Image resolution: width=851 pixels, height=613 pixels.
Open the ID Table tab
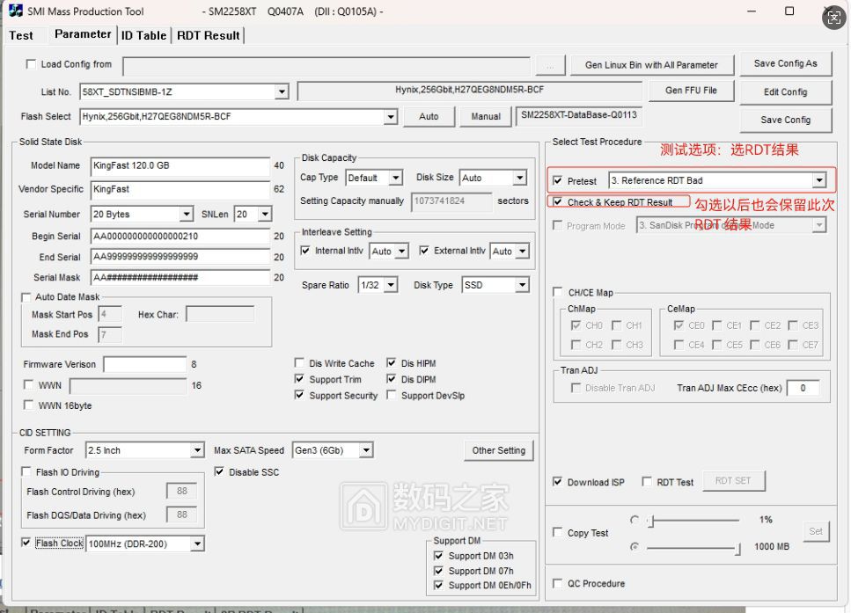143,35
